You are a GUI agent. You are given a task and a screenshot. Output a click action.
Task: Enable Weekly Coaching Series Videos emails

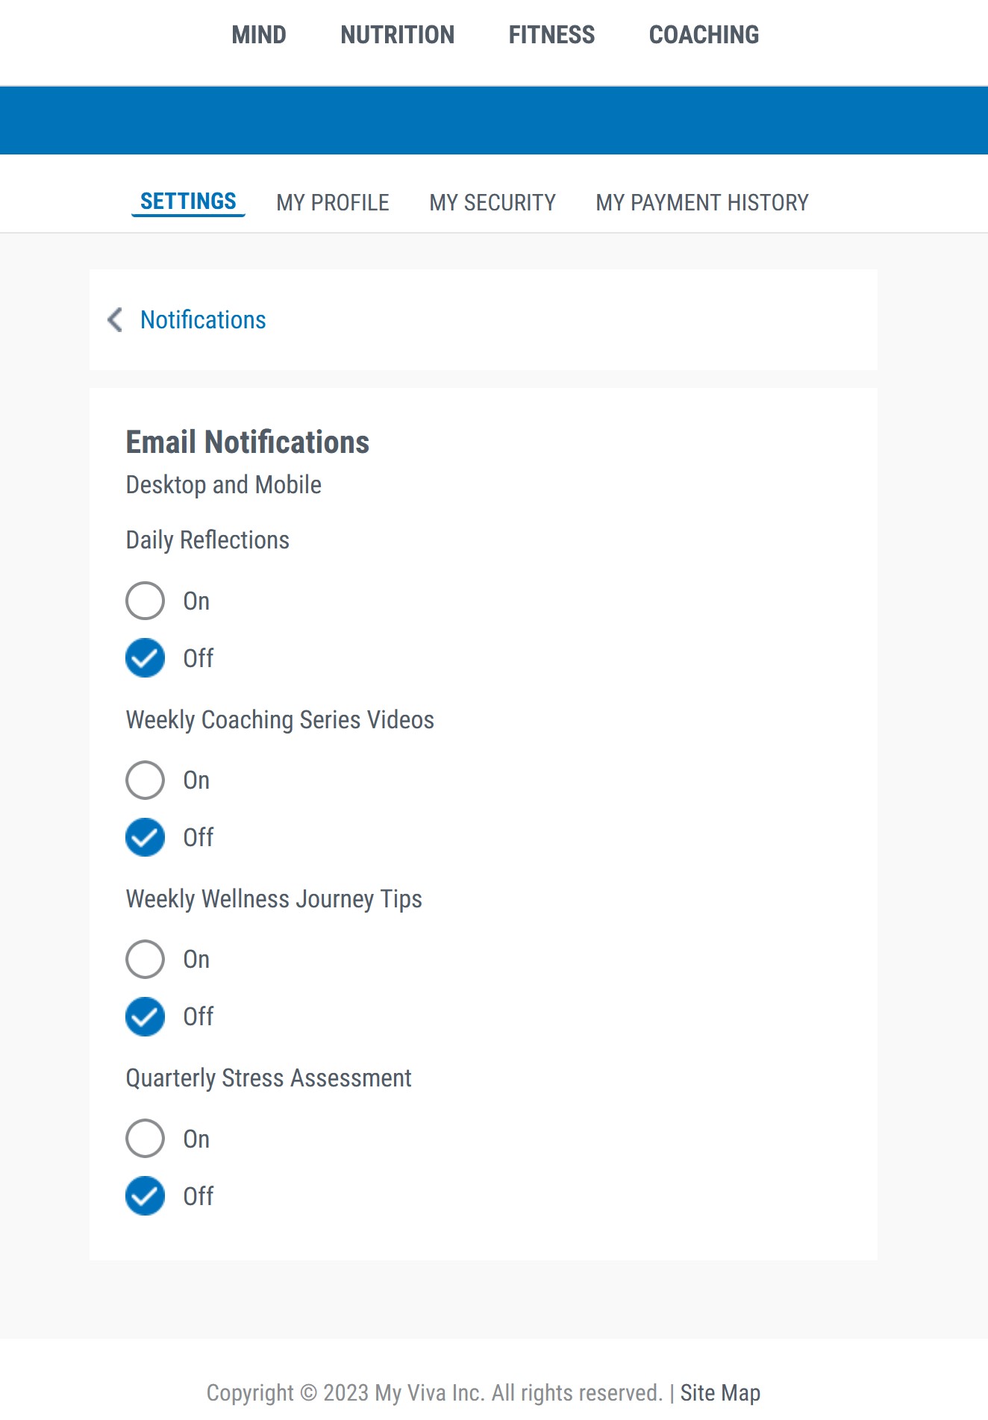click(145, 780)
